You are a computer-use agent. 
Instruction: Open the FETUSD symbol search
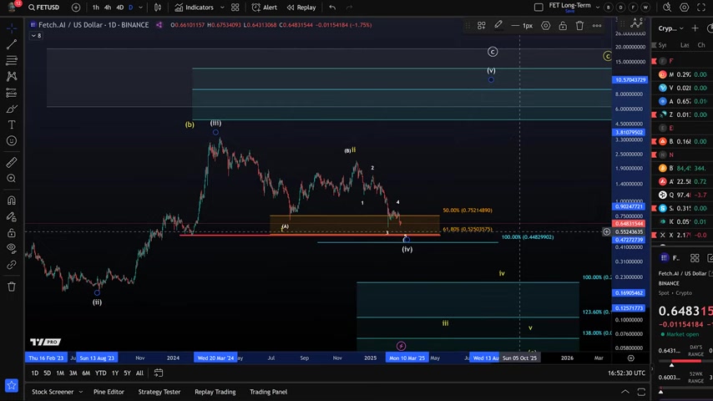point(44,8)
